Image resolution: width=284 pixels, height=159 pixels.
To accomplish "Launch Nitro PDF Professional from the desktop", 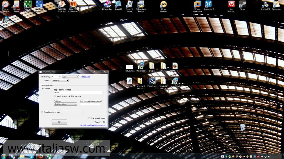I will click(73, 6).
